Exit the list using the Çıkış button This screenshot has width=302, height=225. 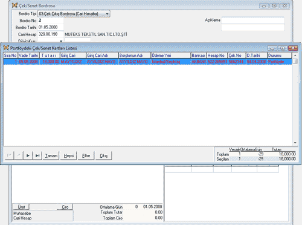tap(103, 155)
